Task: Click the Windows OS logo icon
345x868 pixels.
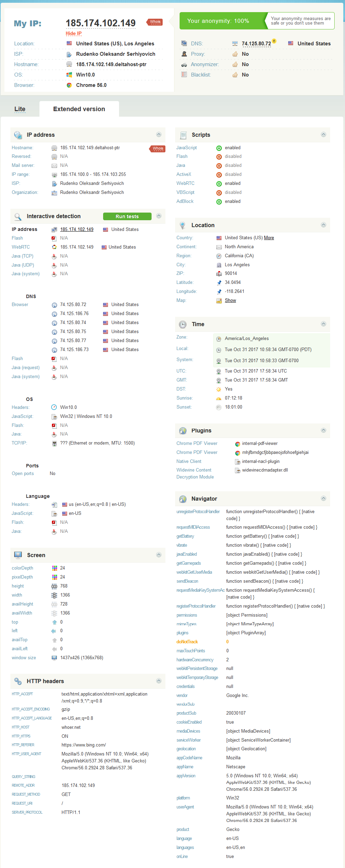Action: (x=69, y=75)
